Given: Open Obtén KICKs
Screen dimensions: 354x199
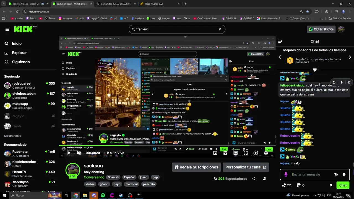Looking at the screenshot, I should (x=321, y=29).
